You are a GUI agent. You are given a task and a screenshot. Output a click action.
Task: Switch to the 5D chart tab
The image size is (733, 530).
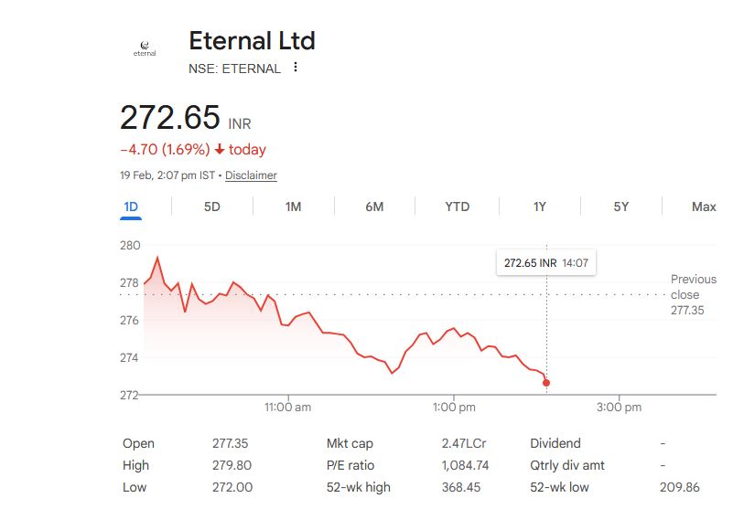pyautogui.click(x=211, y=207)
